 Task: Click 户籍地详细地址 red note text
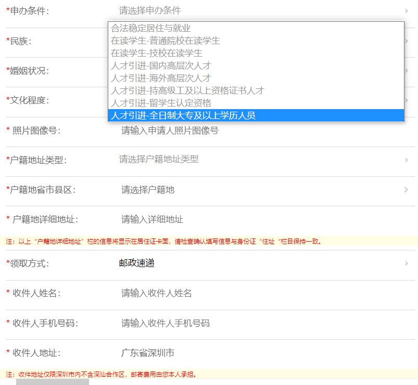(163, 242)
